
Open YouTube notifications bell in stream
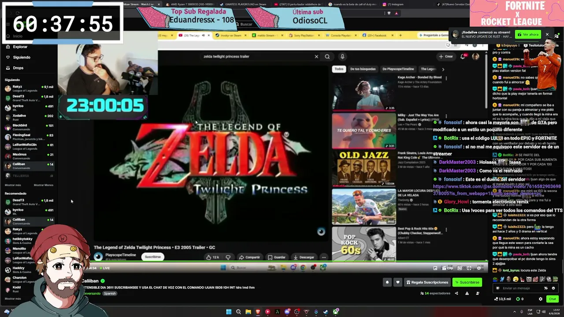(x=463, y=56)
